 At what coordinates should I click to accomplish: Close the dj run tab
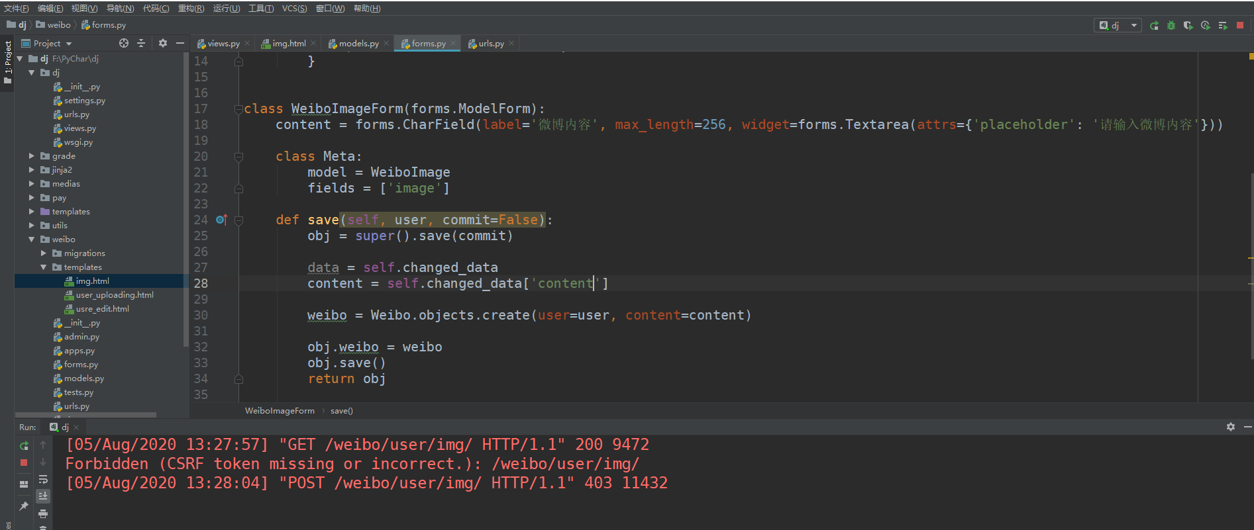click(76, 427)
